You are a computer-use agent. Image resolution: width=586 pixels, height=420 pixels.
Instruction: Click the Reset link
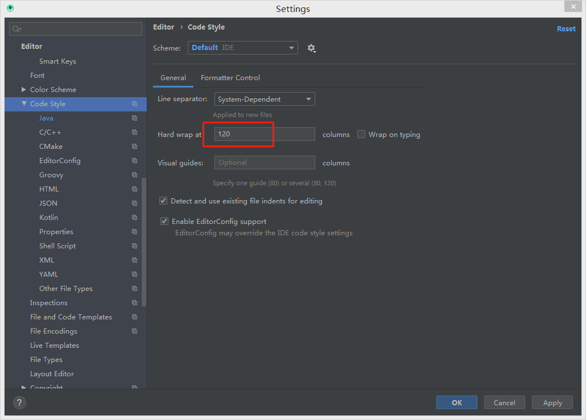566,29
